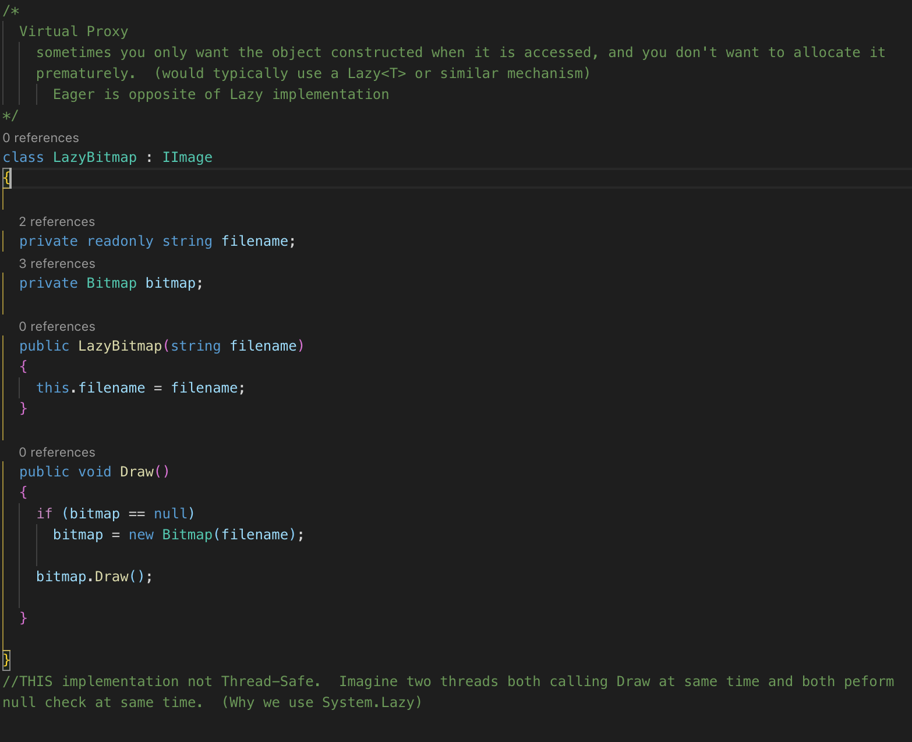Screen dimensions: 912x742
Task: Click 'readonly' keyword in filename field
Action: pyautogui.click(x=120, y=241)
